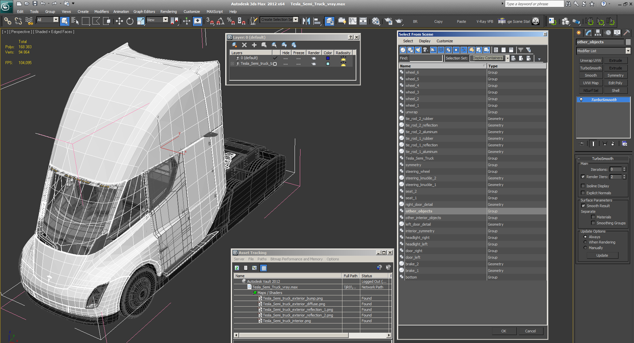Expand the Tesla_Semi_truck layer
This screenshot has width=634, height=343.
point(233,63)
